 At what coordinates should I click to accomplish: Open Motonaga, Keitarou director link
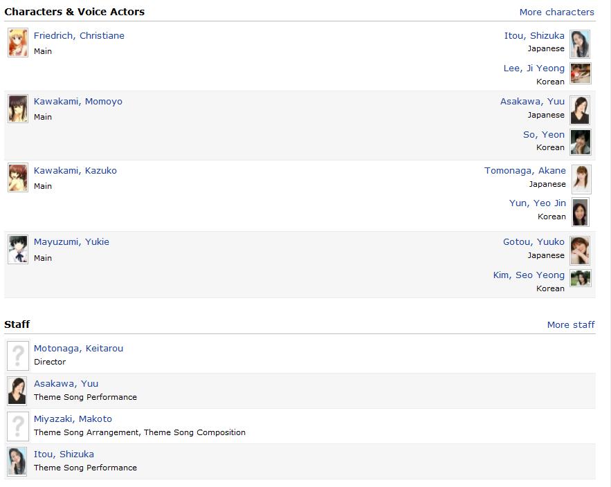pyautogui.click(x=78, y=349)
